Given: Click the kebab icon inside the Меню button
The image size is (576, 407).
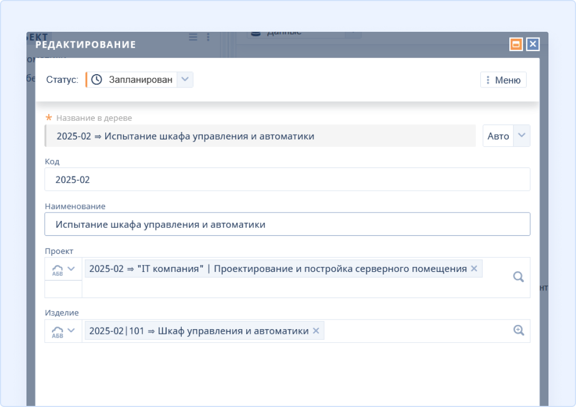Looking at the screenshot, I should coord(487,79).
